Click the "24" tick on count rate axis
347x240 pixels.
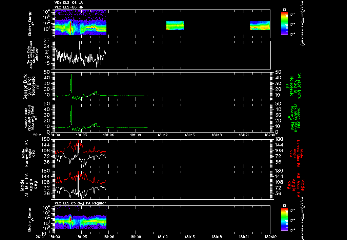(47, 46)
